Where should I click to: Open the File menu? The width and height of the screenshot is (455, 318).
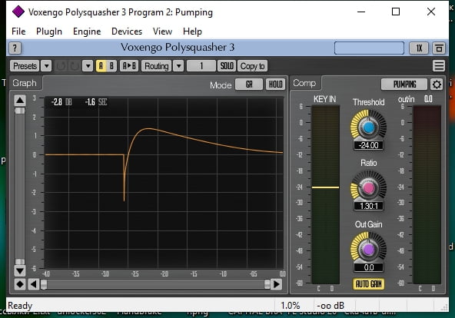click(x=18, y=31)
